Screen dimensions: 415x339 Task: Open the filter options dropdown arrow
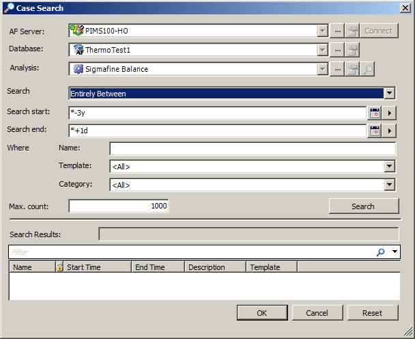pyautogui.click(x=395, y=252)
